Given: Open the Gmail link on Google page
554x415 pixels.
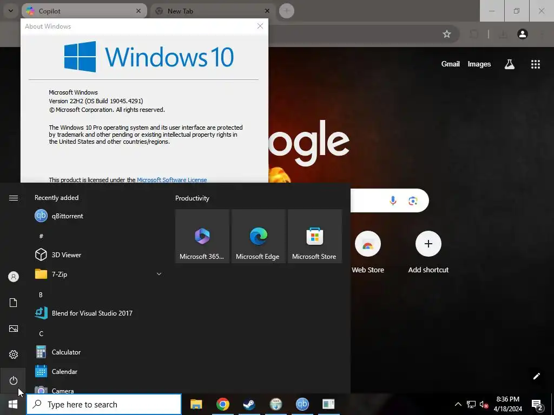Looking at the screenshot, I should [x=450, y=64].
